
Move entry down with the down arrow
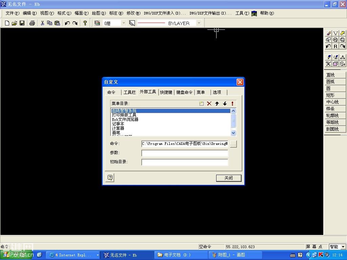[225, 104]
